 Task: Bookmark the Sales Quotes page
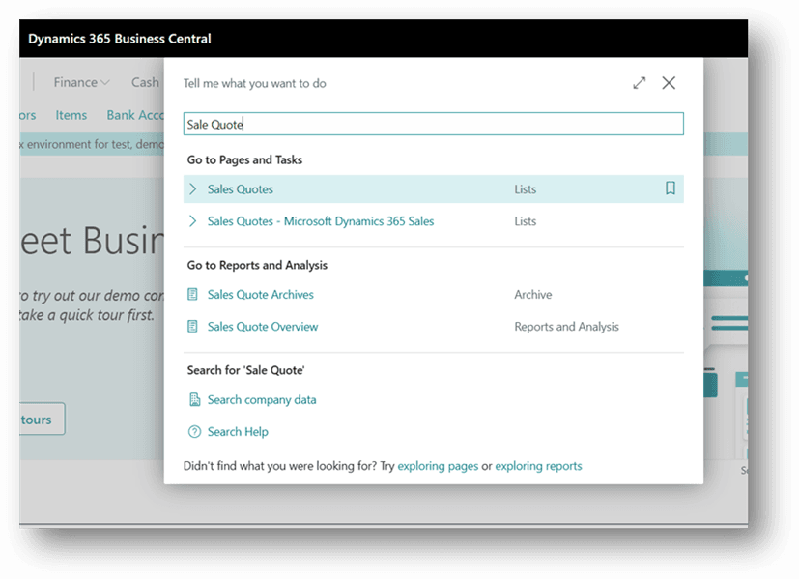(671, 189)
